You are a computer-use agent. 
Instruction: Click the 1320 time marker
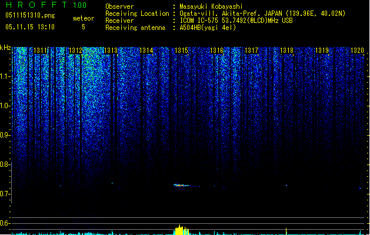click(357, 51)
